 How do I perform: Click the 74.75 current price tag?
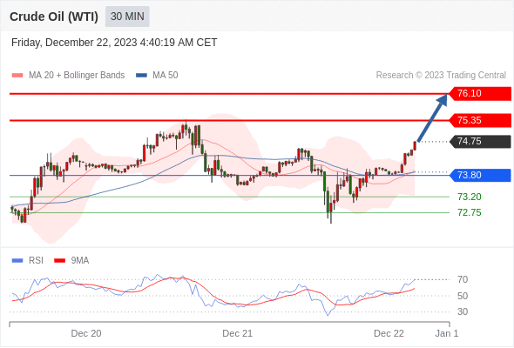click(x=480, y=142)
